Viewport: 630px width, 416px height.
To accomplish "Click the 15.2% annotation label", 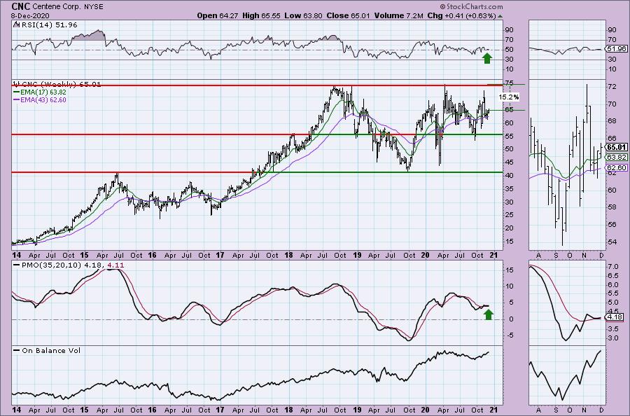I will click(509, 97).
